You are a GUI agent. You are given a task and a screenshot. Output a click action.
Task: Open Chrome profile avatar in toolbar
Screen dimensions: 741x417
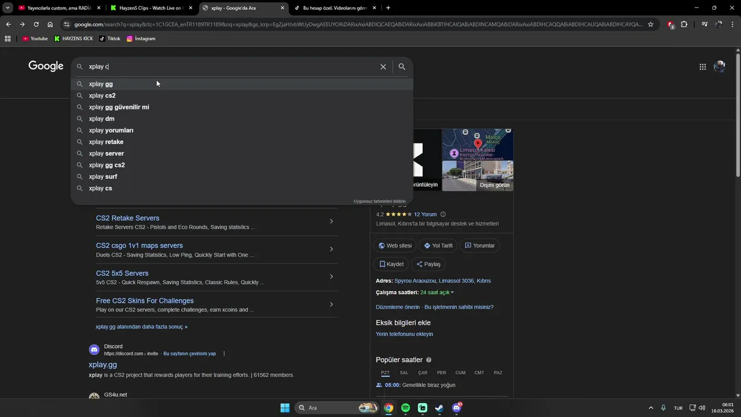pos(718,24)
